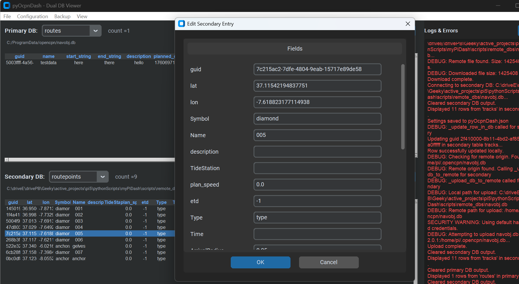Click the secondary table Type column header
This screenshot has width=519, height=284.
click(x=161, y=202)
